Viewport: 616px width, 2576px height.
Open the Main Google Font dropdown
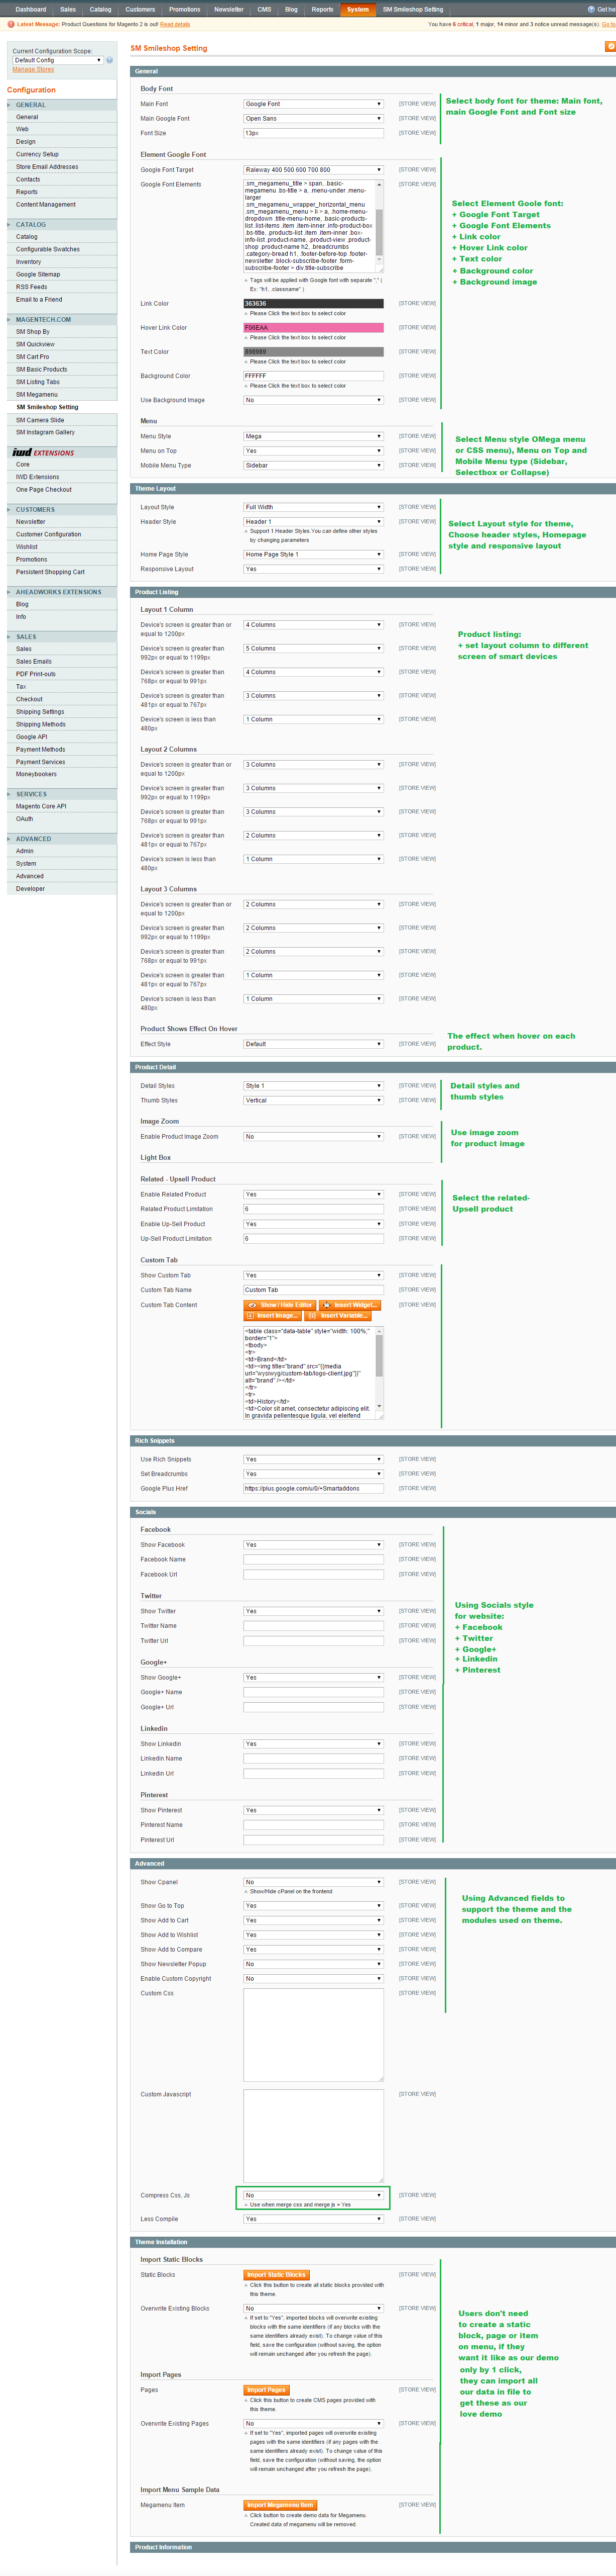pos(313,118)
